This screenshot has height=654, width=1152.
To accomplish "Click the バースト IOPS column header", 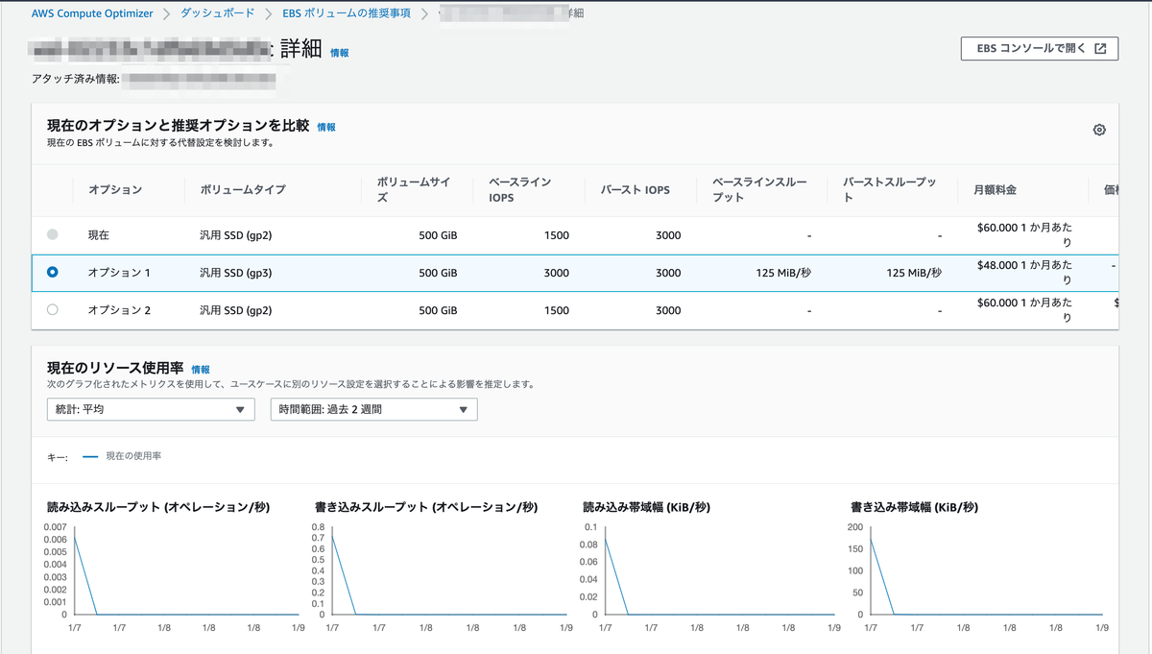I will point(636,190).
